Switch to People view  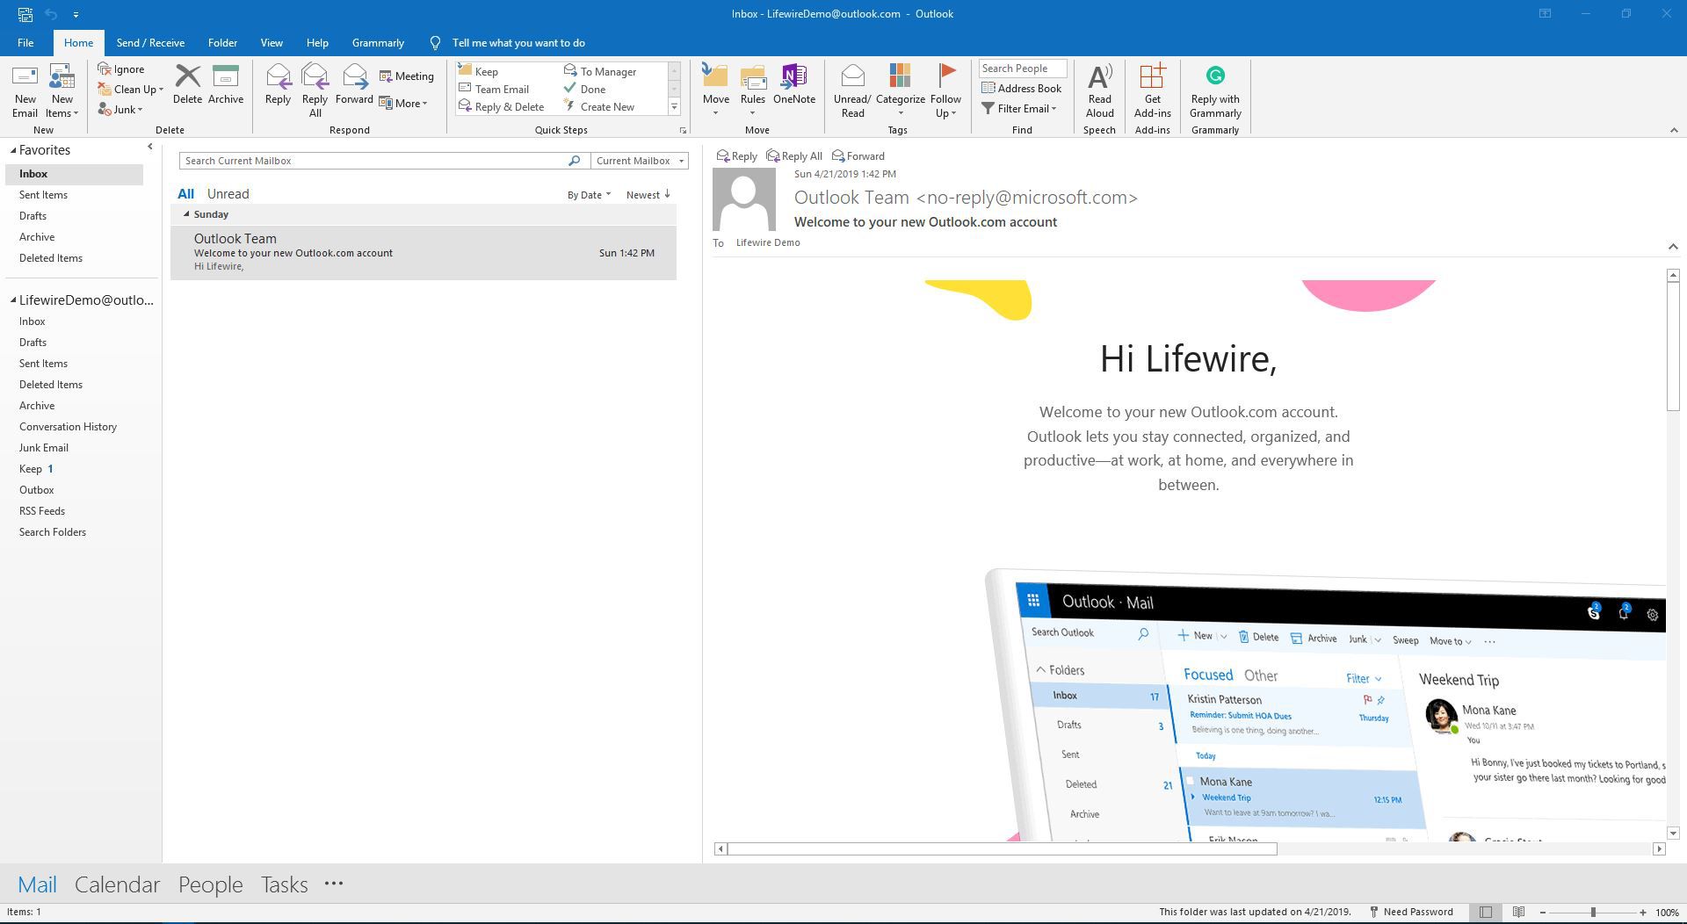(210, 884)
